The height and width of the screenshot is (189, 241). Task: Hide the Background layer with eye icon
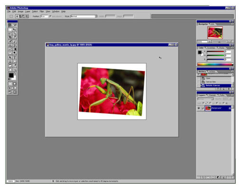[199, 108]
